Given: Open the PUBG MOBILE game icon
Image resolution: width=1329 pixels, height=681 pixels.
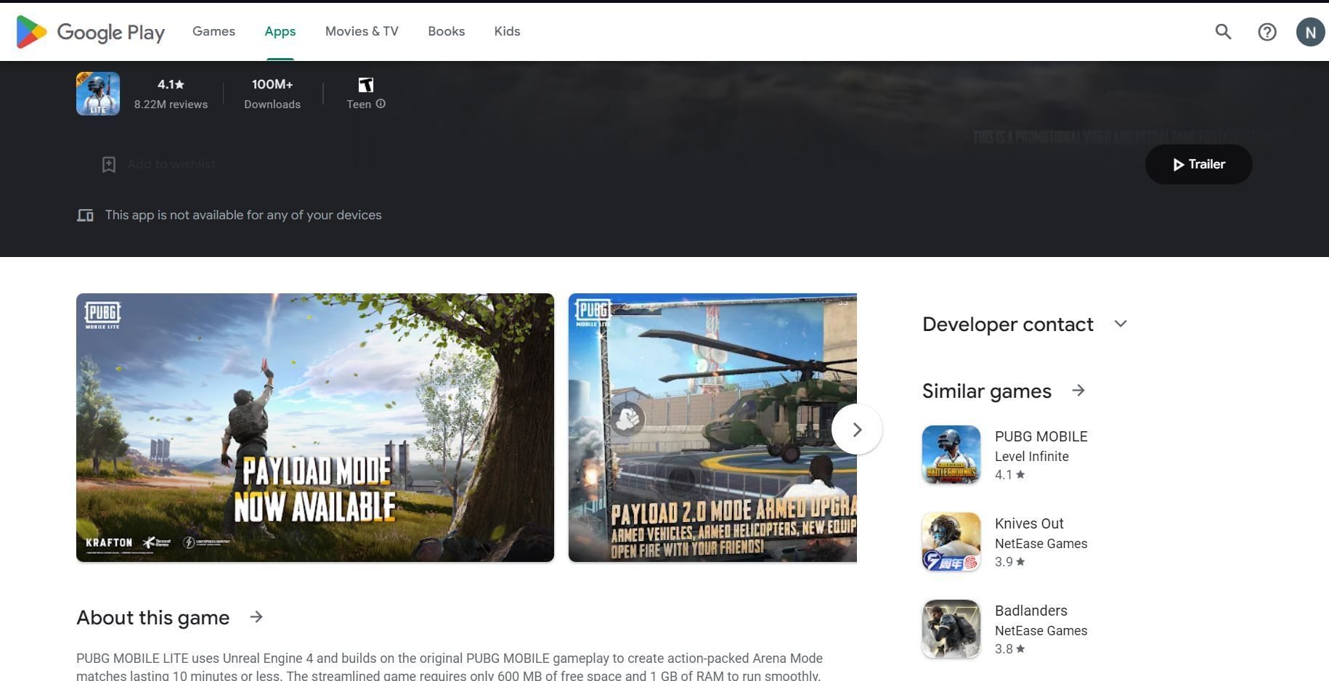Looking at the screenshot, I should (x=951, y=454).
